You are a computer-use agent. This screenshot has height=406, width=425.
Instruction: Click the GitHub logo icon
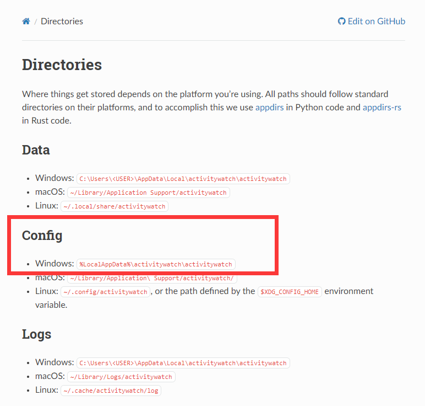[341, 22]
